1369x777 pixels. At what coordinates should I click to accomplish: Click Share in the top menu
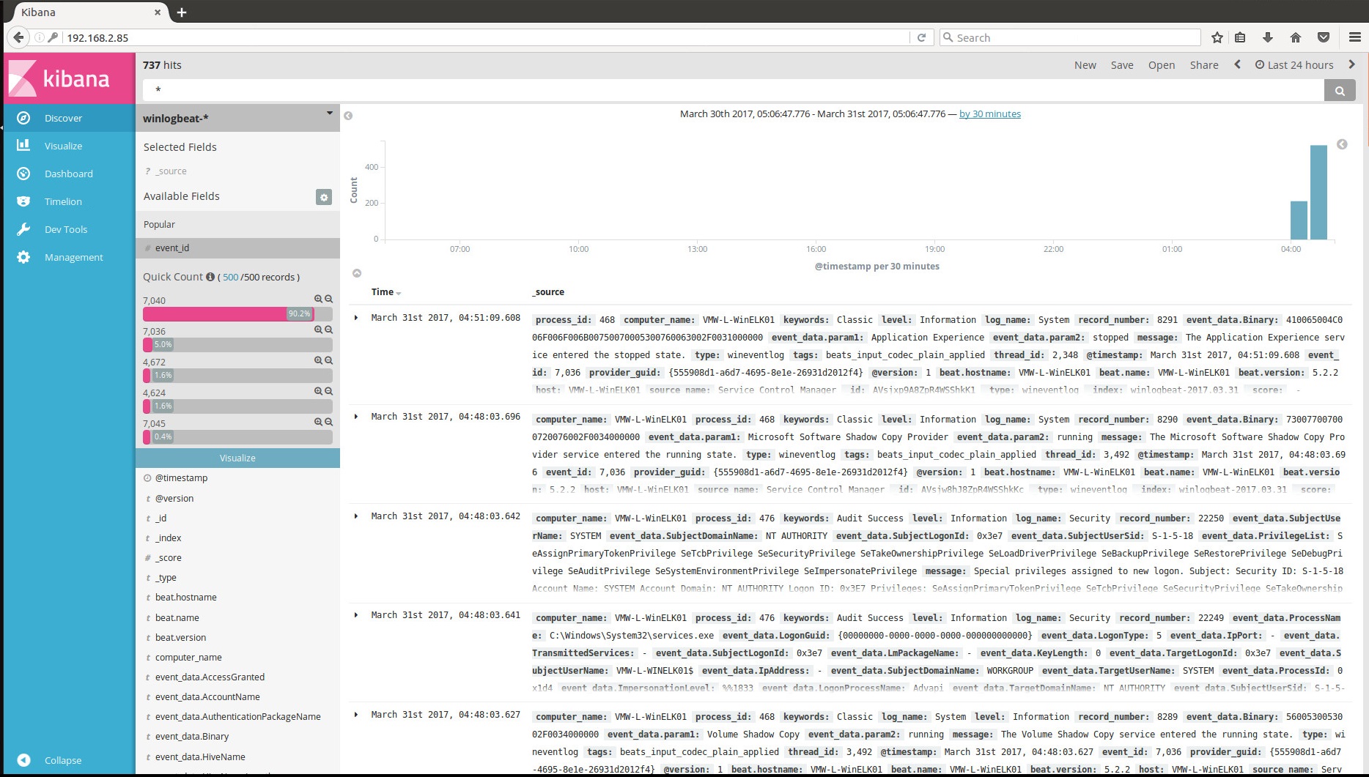tap(1204, 65)
